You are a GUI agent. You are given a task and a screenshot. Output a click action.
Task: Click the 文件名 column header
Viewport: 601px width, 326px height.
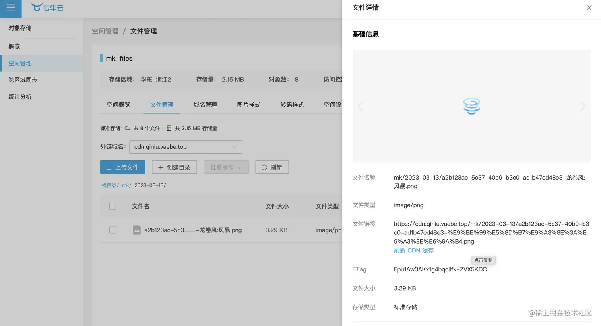point(141,206)
